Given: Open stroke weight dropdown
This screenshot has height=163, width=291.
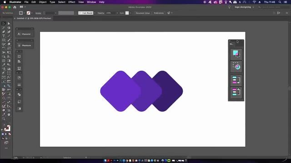Looking at the screenshot, I should coord(55,13).
